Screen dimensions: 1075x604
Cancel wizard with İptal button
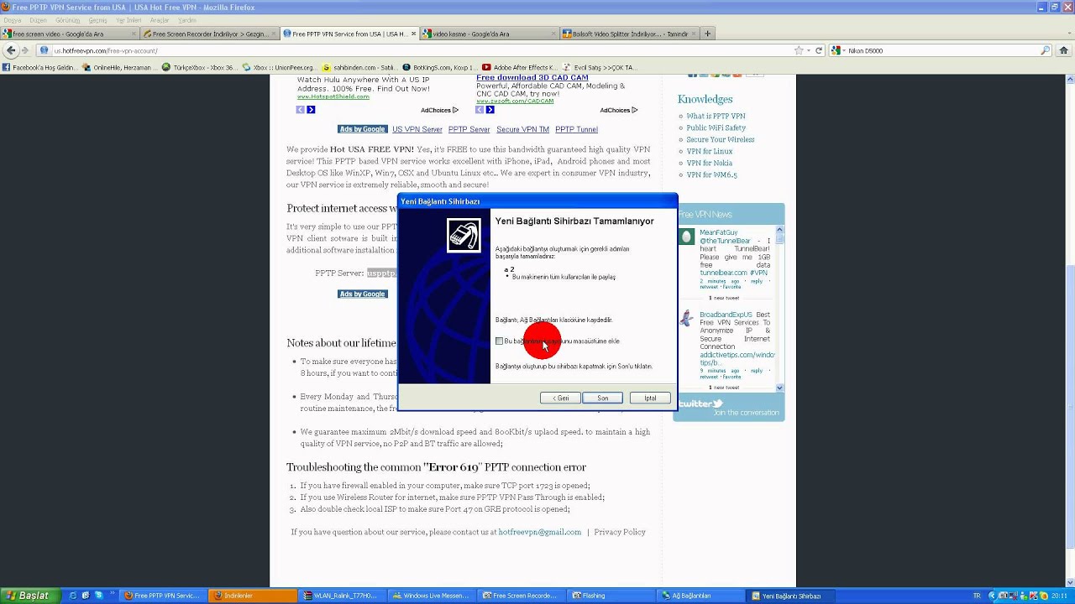point(650,398)
